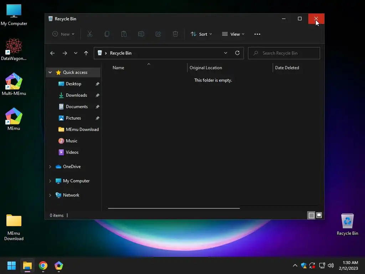Open volume speaker tray icon

pos(330,265)
